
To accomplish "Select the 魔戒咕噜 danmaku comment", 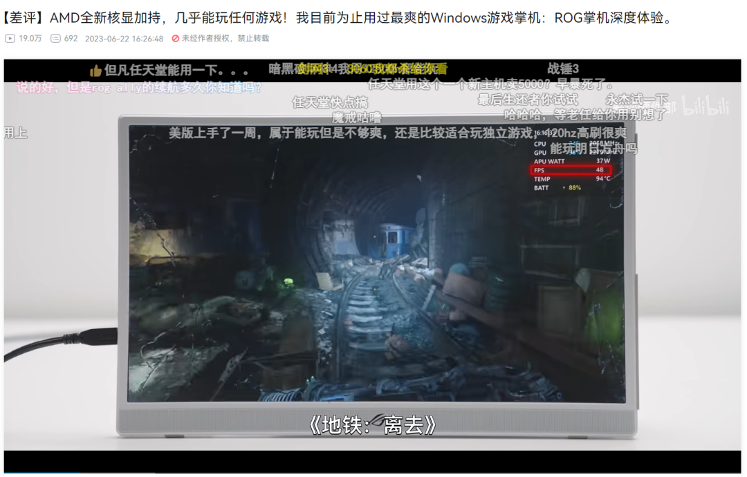I will click(356, 118).
